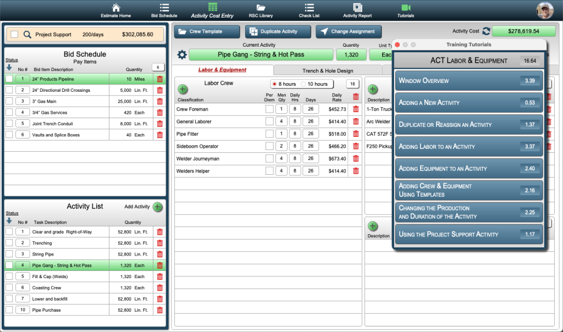Screen dimensions: 563x332
Task: Delete 24" Products Pipeline bid item
Action: (x=160, y=79)
